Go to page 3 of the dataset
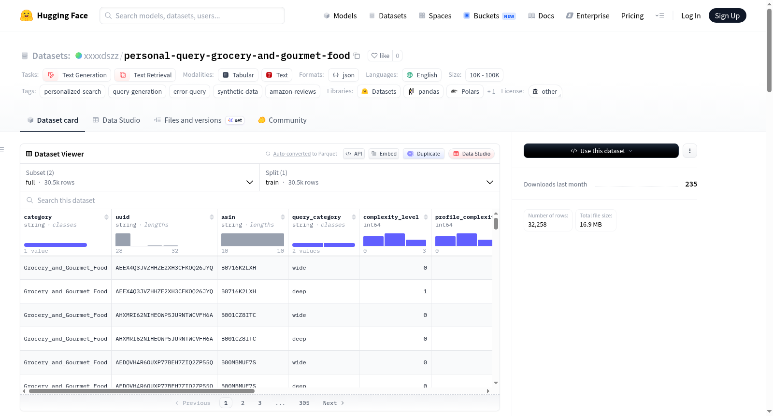 259,403
